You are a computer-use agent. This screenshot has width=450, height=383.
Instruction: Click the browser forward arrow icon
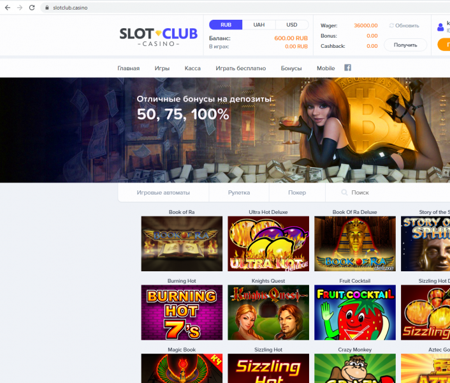[x=20, y=8]
